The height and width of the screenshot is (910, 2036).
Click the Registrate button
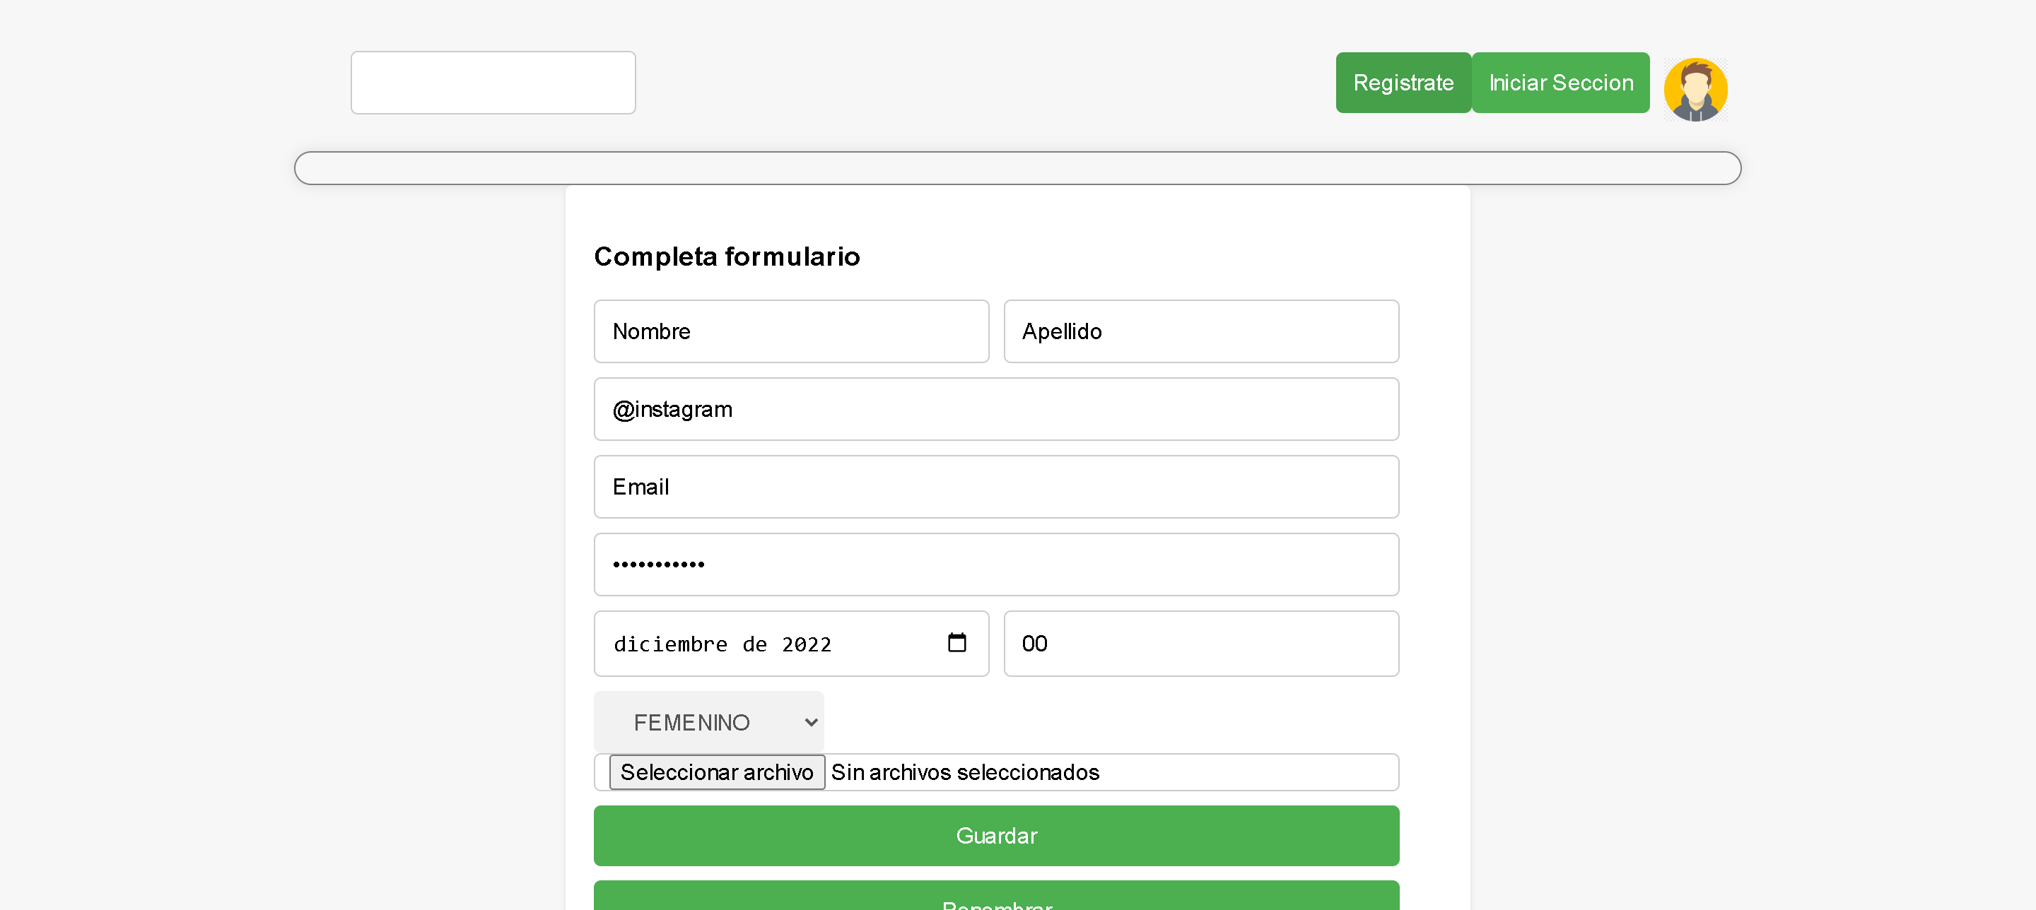point(1402,82)
